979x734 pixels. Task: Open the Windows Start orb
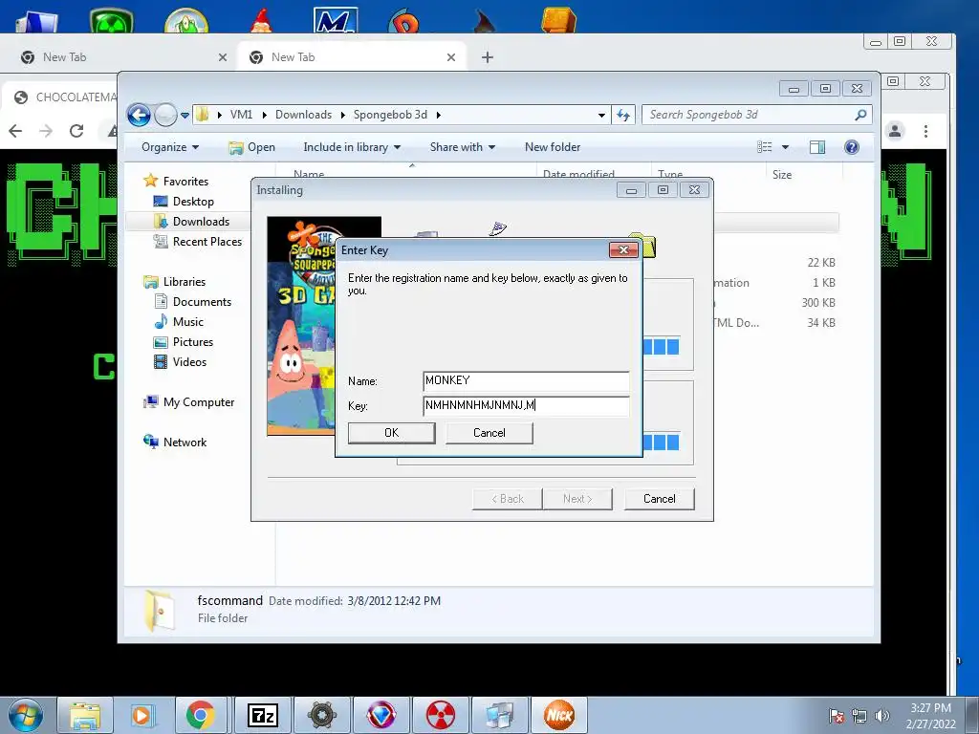click(26, 715)
